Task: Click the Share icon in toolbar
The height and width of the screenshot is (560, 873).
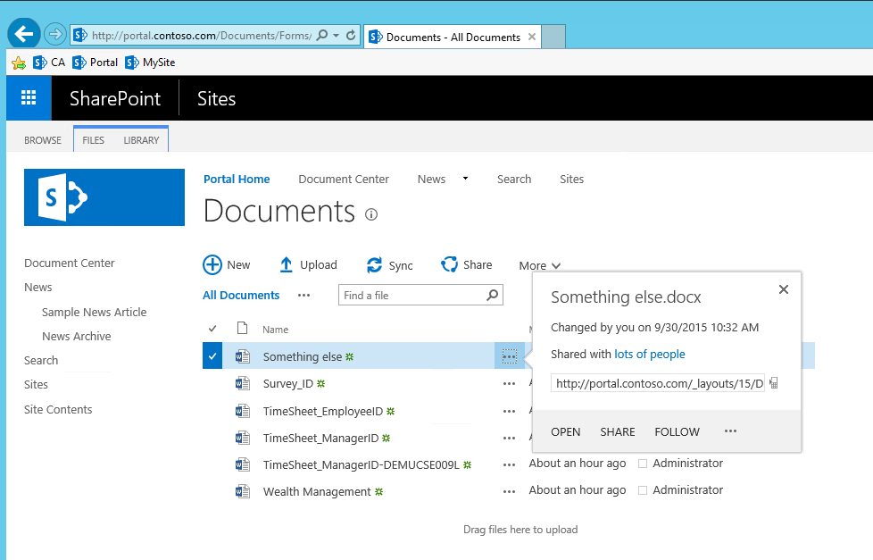Action: (450, 264)
